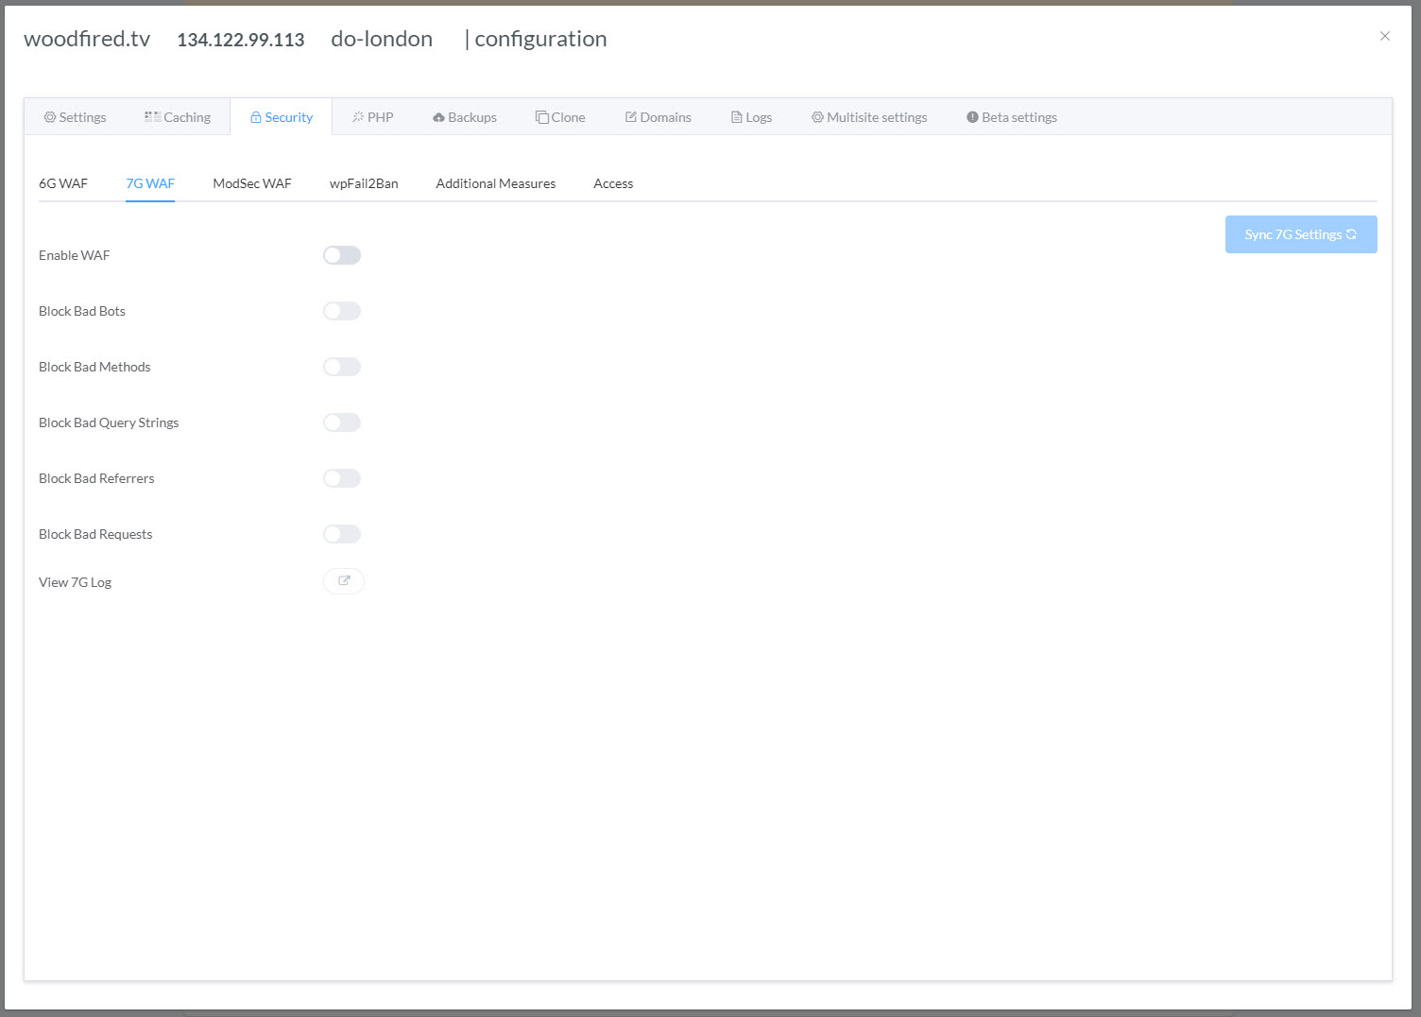This screenshot has height=1017, width=1421.
Task: Turn on Block Bad Bots
Action: coord(341,310)
